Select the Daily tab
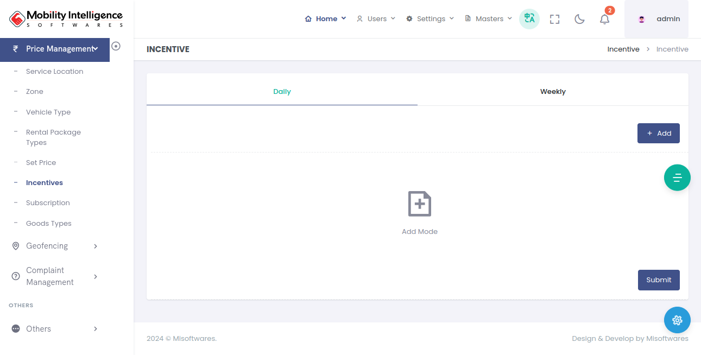This screenshot has width=701, height=355. coord(282,92)
